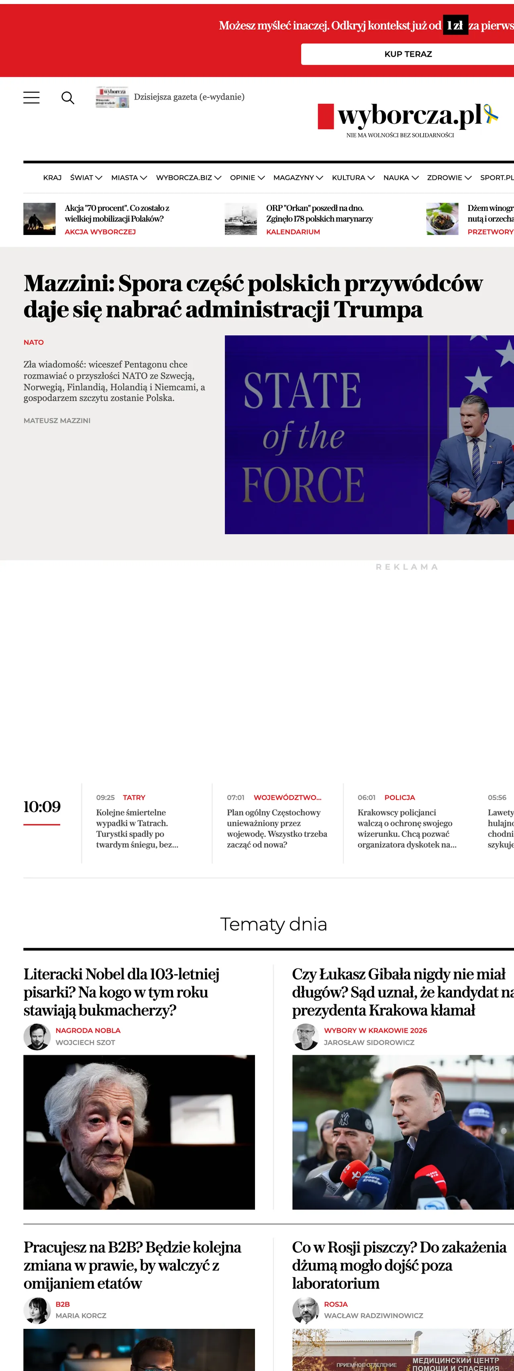
Task: Expand the KULTURA dropdown menu
Action: [x=353, y=178]
